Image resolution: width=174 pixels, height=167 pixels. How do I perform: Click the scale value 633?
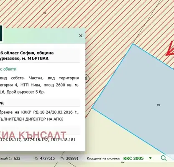17,158
